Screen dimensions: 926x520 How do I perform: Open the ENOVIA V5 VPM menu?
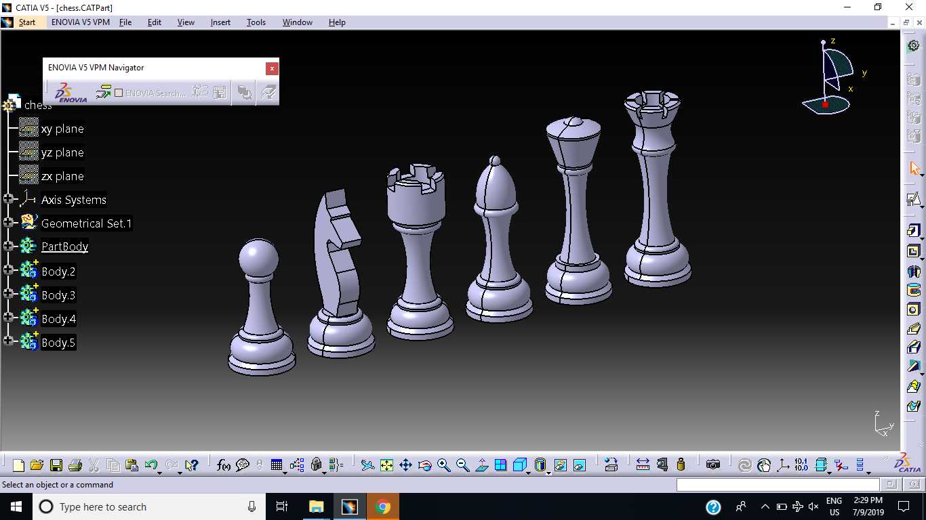click(x=81, y=22)
